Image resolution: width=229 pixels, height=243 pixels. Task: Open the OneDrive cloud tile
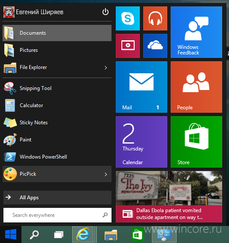tap(155, 46)
